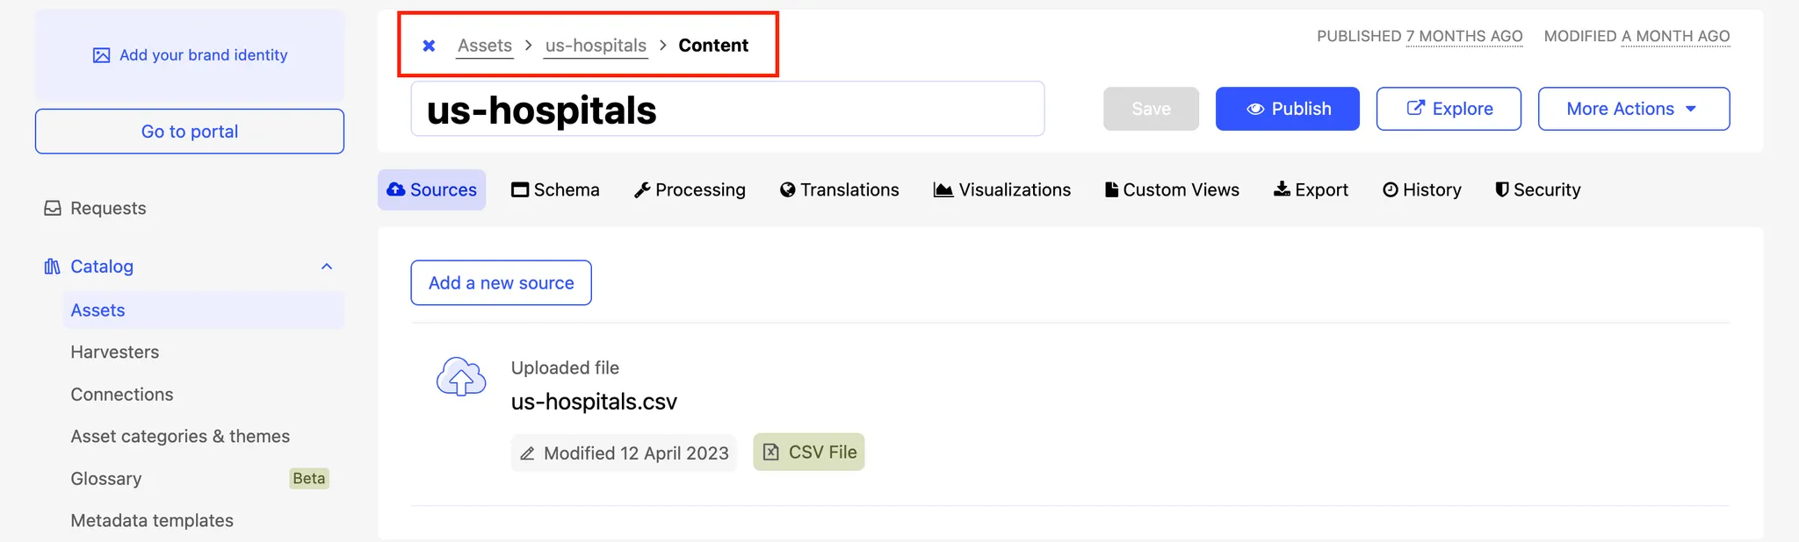Open the Security tab

click(x=1537, y=190)
